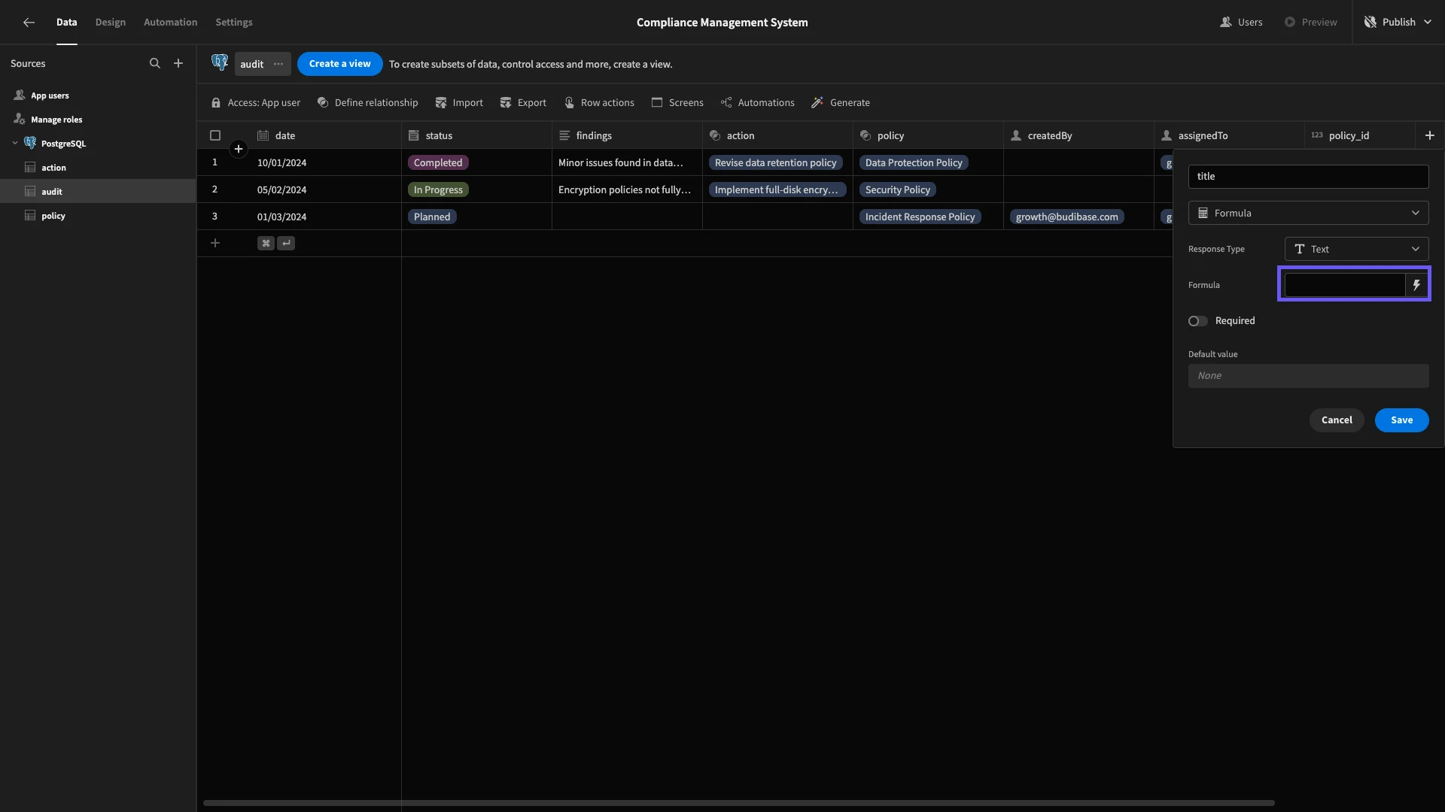Add new column with plus icon
Screen dimensions: 1445x812
pyautogui.click(x=1429, y=135)
